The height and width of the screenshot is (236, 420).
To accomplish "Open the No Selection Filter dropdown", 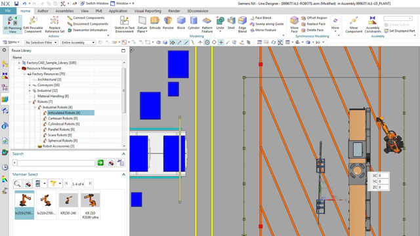I will tap(41, 42).
